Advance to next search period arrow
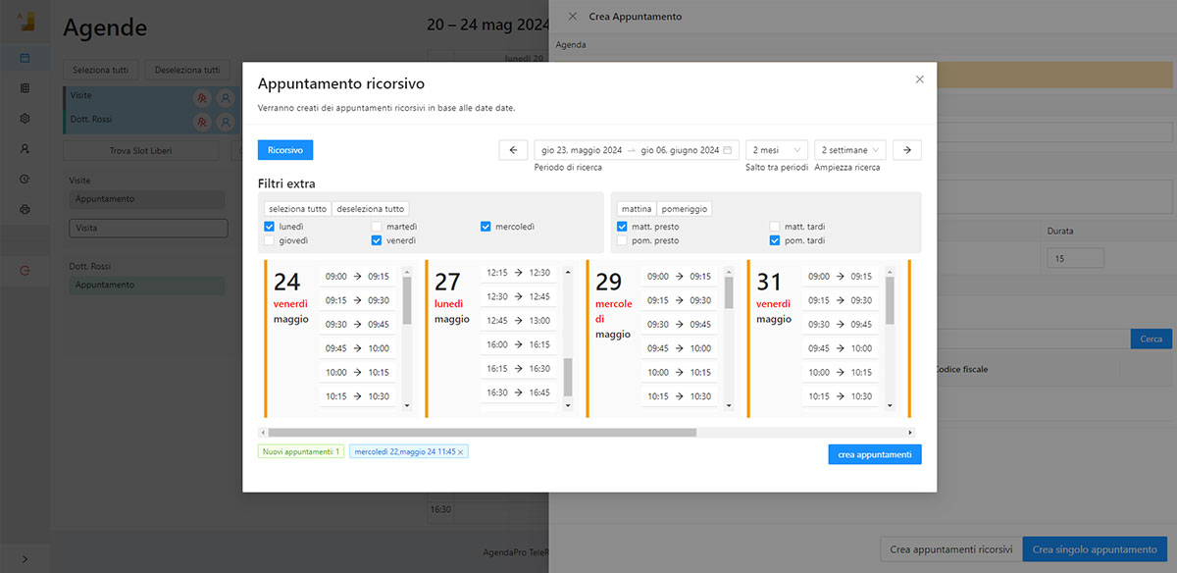Viewport: 1177px width, 573px height. click(906, 150)
